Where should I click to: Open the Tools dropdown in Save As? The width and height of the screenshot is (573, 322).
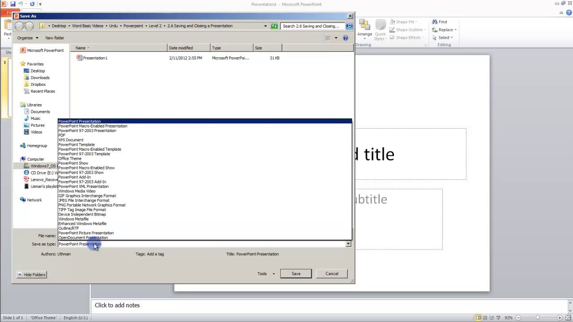(x=266, y=274)
